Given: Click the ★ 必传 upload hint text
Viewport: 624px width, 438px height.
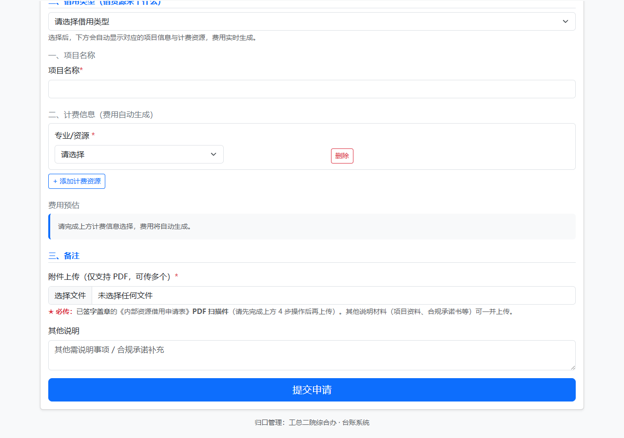Looking at the screenshot, I should (281, 311).
